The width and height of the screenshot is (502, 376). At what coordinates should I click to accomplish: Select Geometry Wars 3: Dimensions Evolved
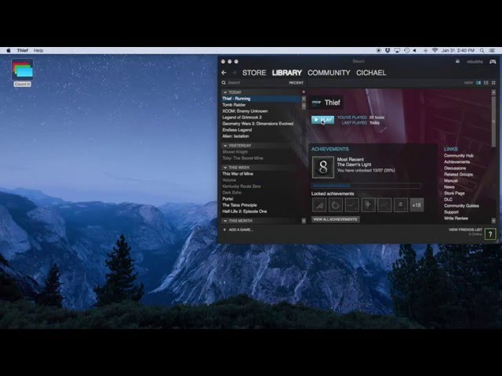258,124
